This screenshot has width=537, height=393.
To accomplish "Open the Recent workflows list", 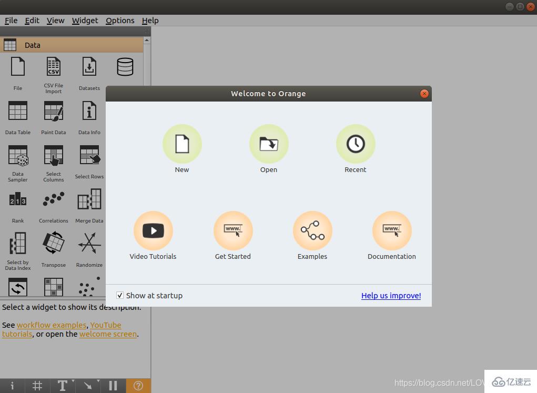I will (x=356, y=144).
